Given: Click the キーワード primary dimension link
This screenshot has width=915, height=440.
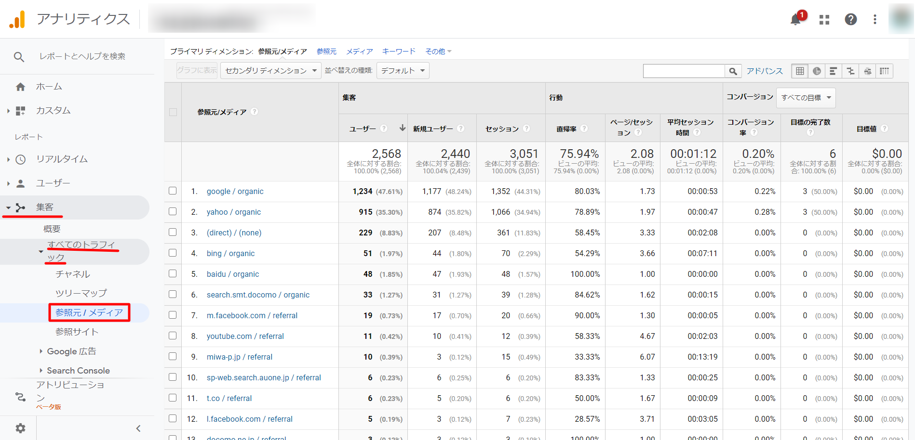Looking at the screenshot, I should [x=399, y=52].
